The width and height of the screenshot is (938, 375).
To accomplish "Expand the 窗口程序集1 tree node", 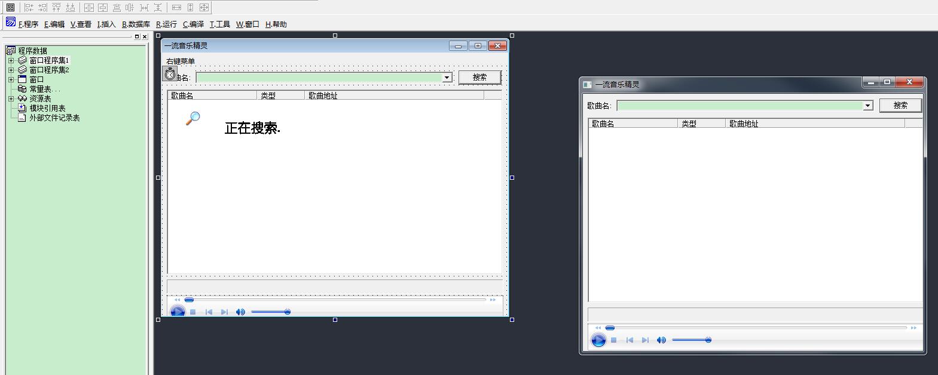I will coord(11,60).
